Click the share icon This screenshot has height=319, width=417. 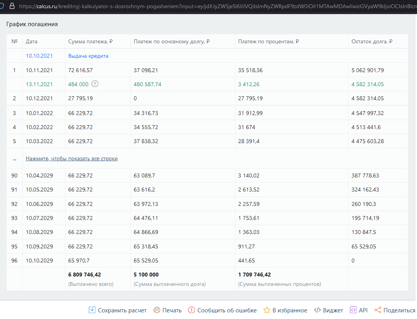click(x=378, y=310)
